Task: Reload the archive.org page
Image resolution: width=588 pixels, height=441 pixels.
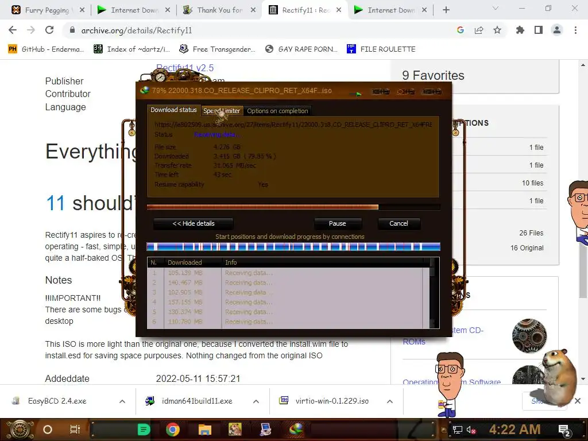Action: [49, 30]
